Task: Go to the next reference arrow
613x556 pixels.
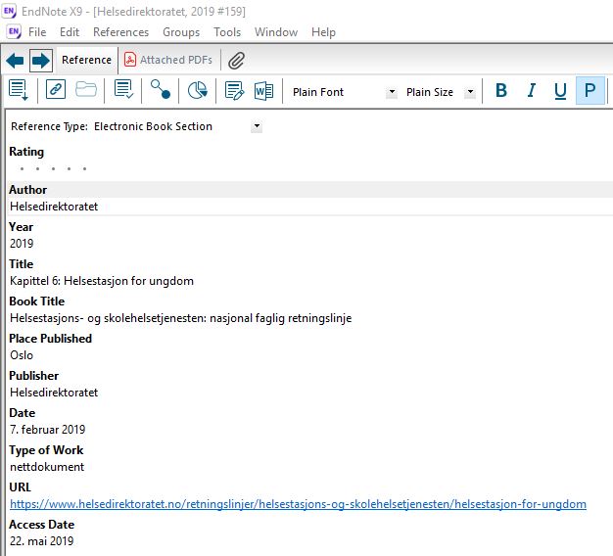Action: [40, 61]
